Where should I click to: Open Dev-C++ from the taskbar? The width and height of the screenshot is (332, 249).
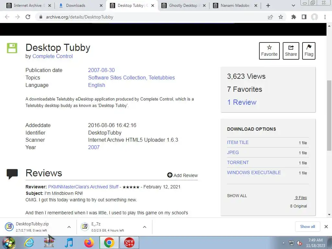pyautogui.click(x=129, y=243)
